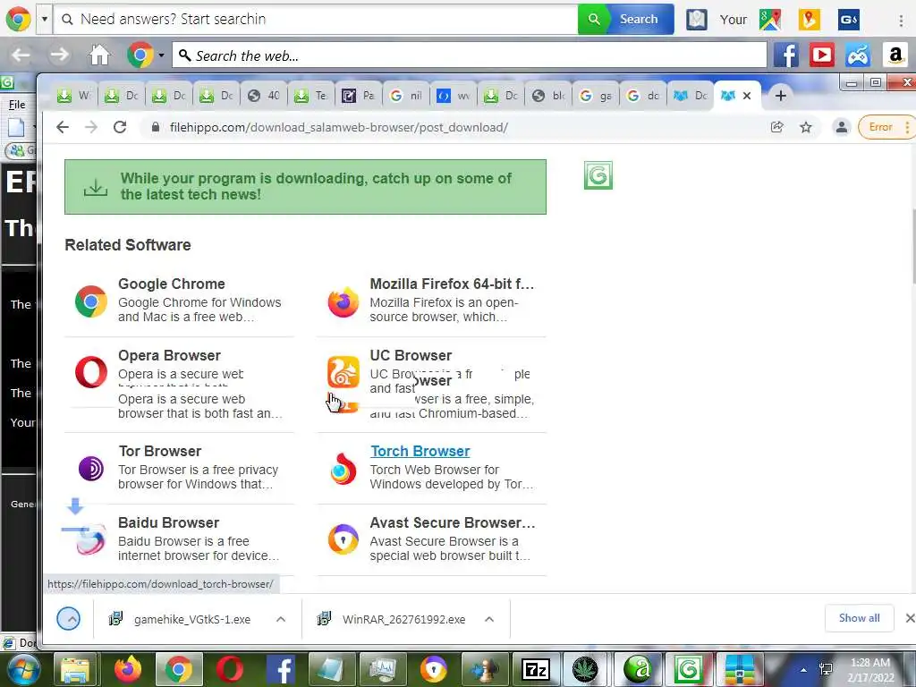The height and width of the screenshot is (687, 916).
Task: Click Show all downloads button
Action: (x=859, y=618)
